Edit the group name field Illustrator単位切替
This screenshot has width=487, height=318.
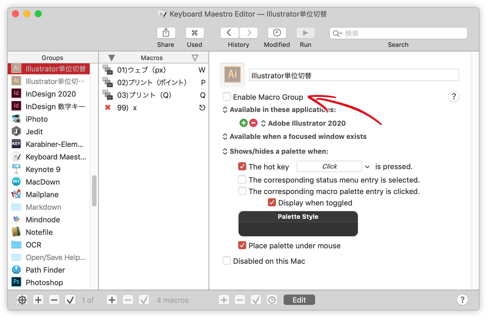pos(354,75)
